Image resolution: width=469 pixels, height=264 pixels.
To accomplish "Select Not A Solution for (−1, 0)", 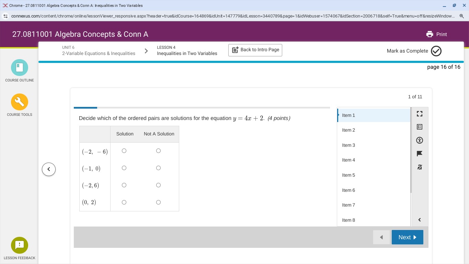I will pyautogui.click(x=158, y=168).
